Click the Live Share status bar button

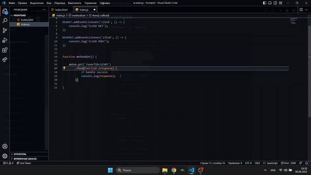pos(24,163)
